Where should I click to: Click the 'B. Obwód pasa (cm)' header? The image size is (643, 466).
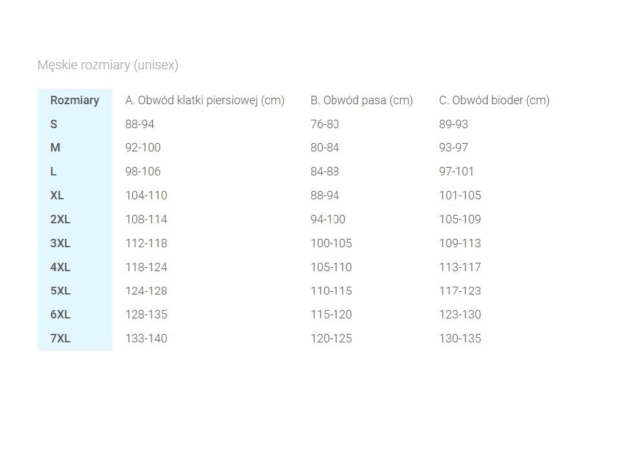[361, 100]
